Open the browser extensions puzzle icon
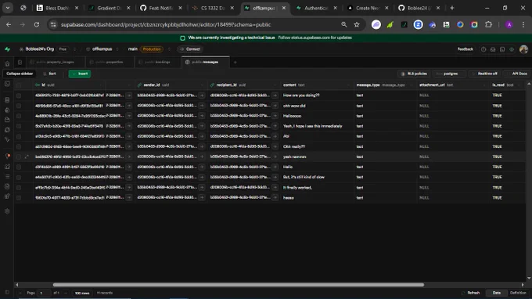The width and height of the screenshot is (532, 299). pyautogui.click(x=488, y=24)
